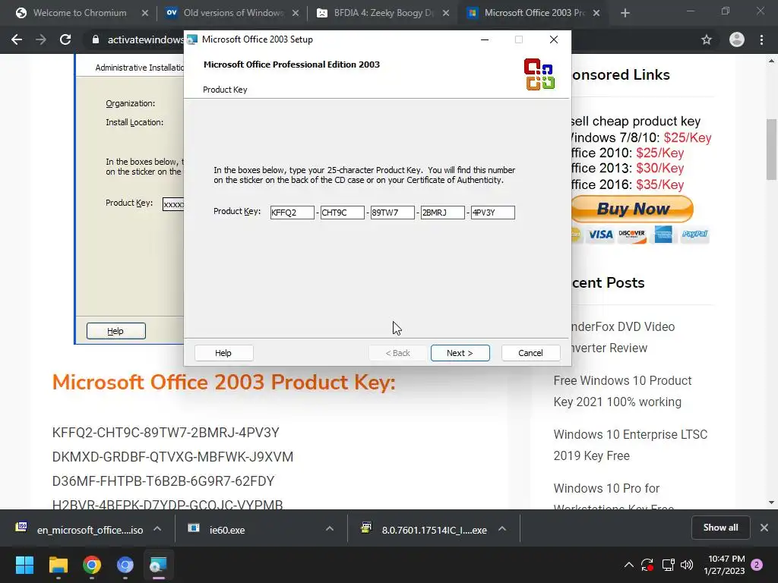This screenshot has width=778, height=583.
Task: Click the second product key box CHT9C
Action: (x=342, y=213)
